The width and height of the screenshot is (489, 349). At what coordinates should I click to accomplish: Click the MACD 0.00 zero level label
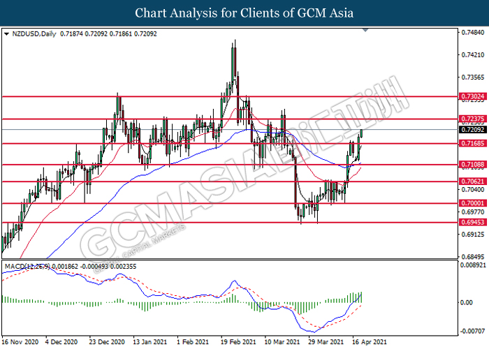pos(467,302)
